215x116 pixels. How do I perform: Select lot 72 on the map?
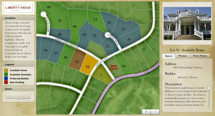pos(95,36)
